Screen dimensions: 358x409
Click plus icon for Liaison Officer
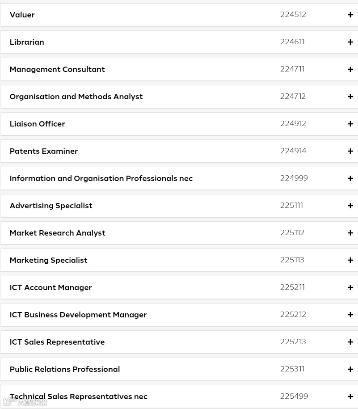pyautogui.click(x=350, y=124)
